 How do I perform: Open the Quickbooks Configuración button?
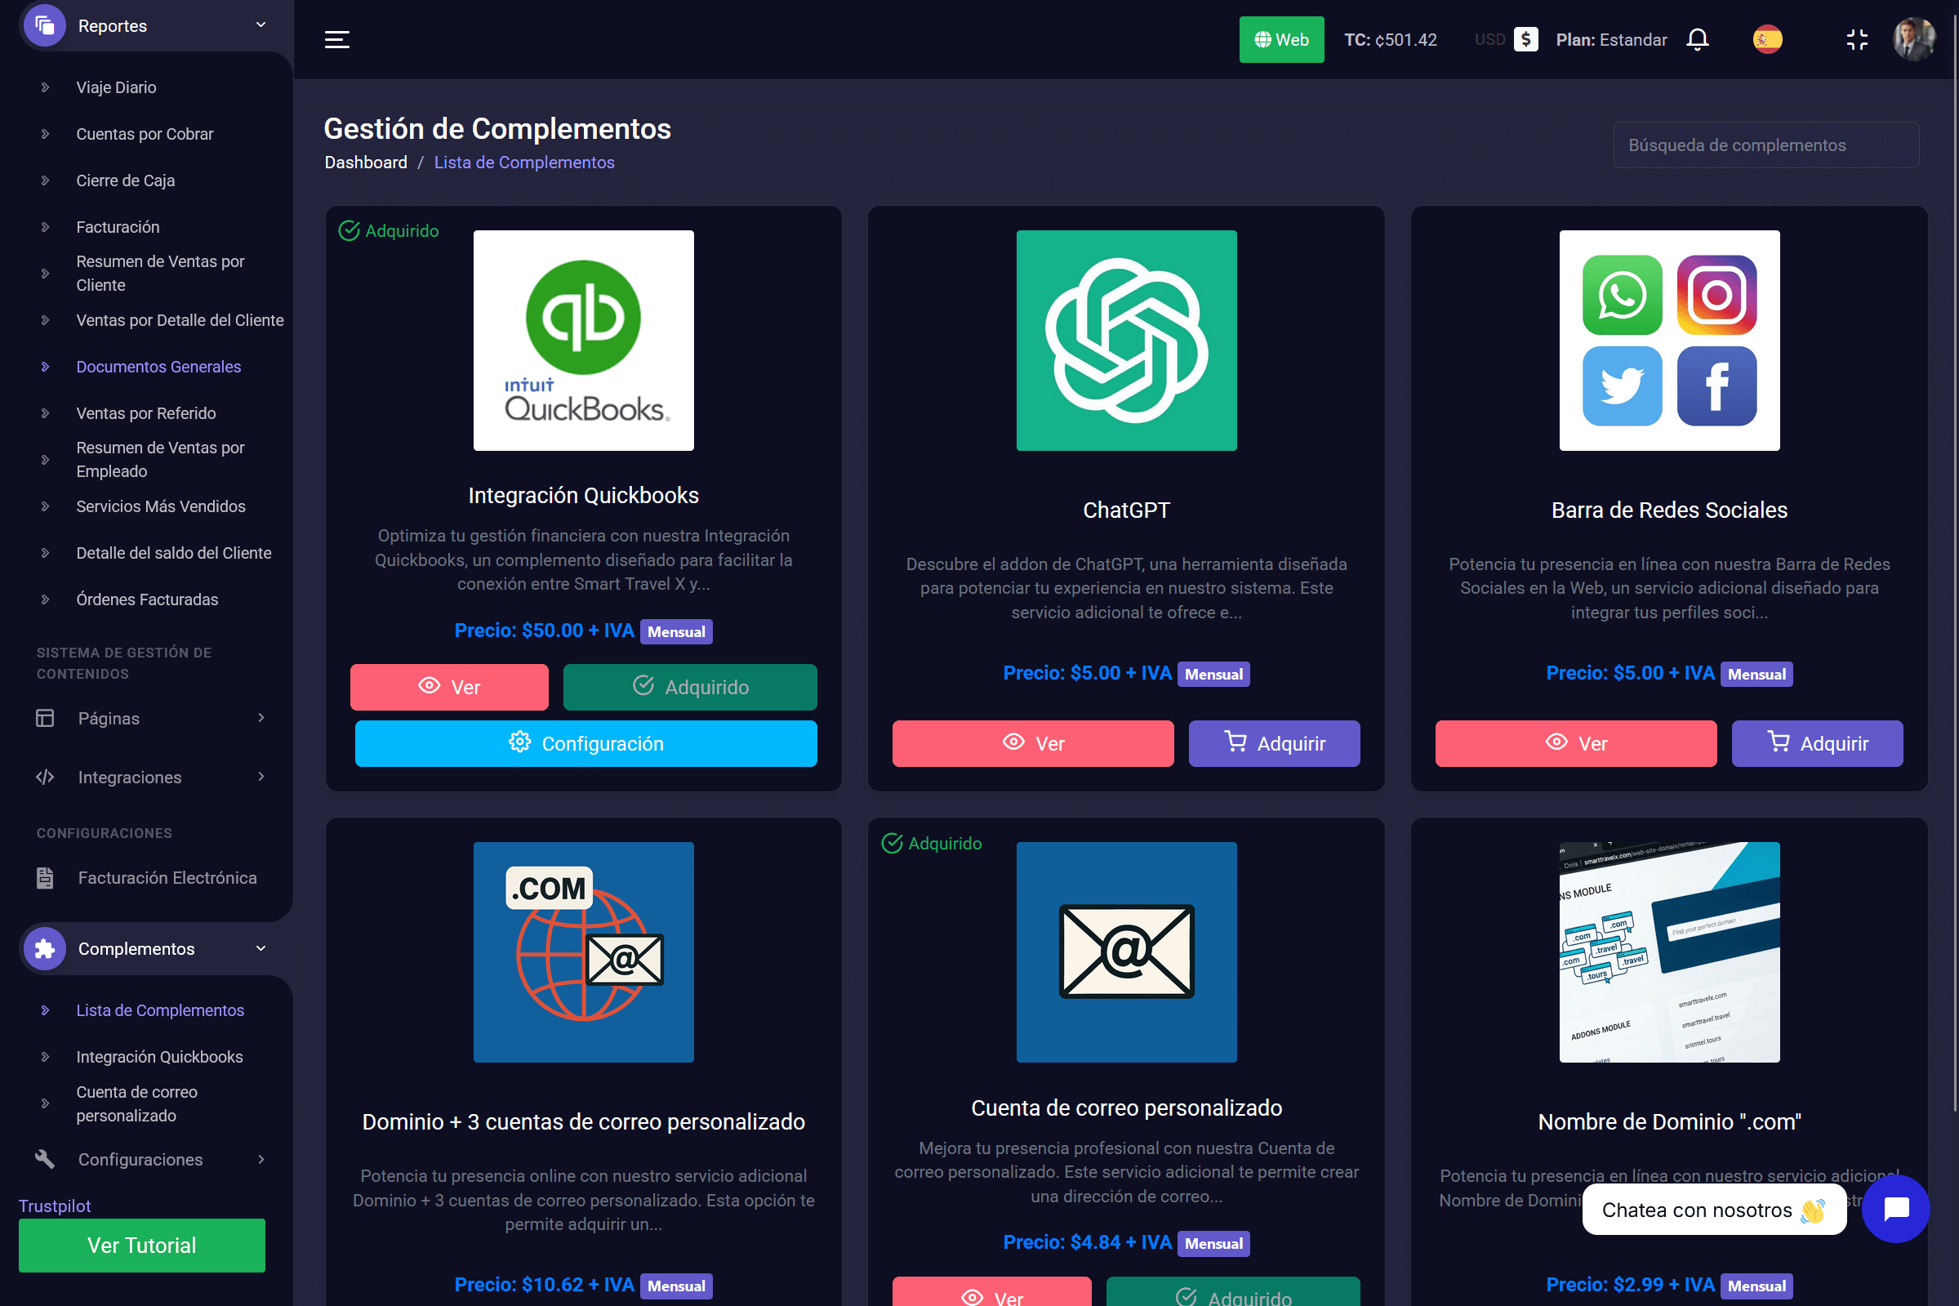[x=585, y=743]
